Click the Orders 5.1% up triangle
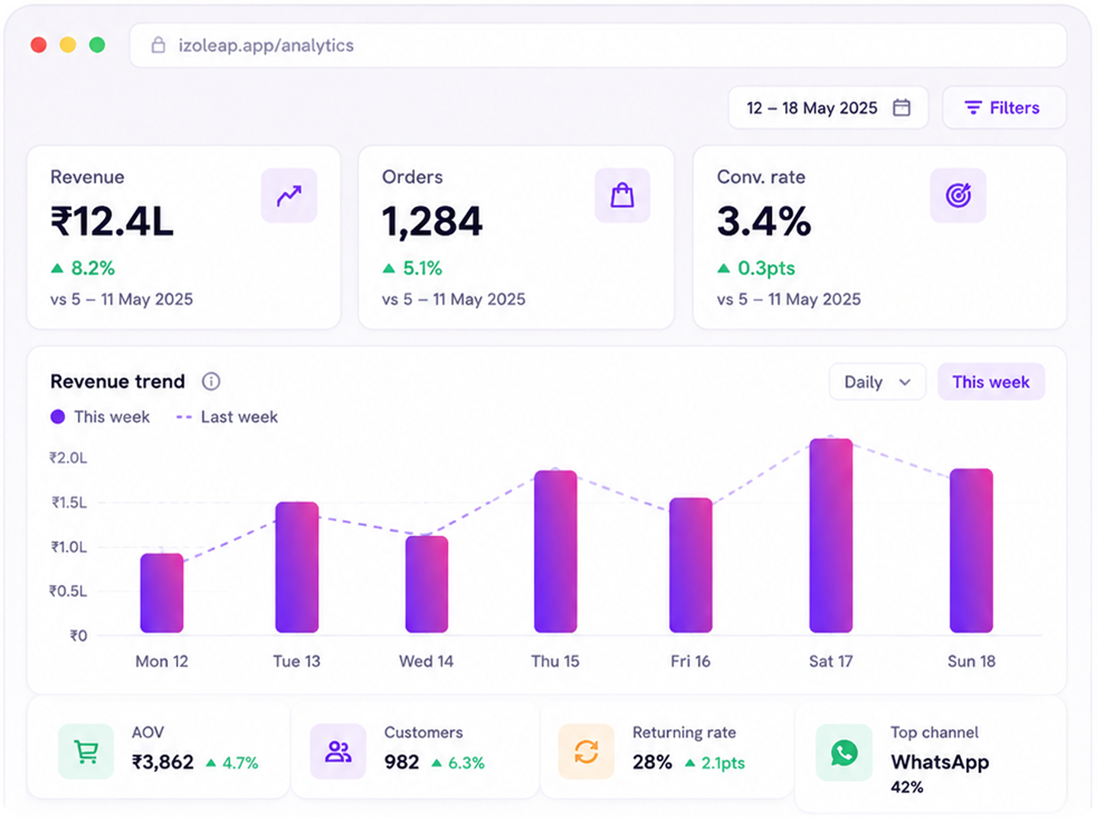 point(389,268)
